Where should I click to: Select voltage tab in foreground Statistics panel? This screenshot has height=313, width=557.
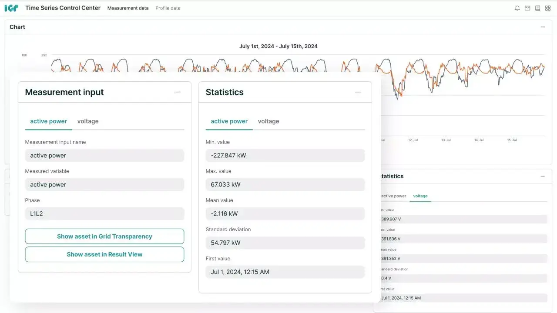pyautogui.click(x=268, y=121)
